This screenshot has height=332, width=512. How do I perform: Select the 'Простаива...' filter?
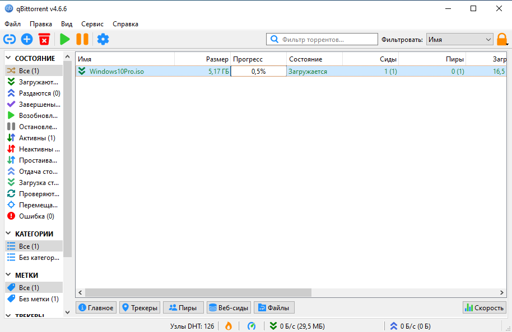34,160
